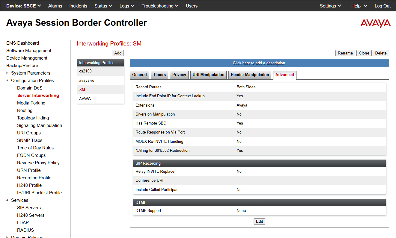Select the Timers tab
This screenshot has height=238, width=396.
tap(159, 75)
